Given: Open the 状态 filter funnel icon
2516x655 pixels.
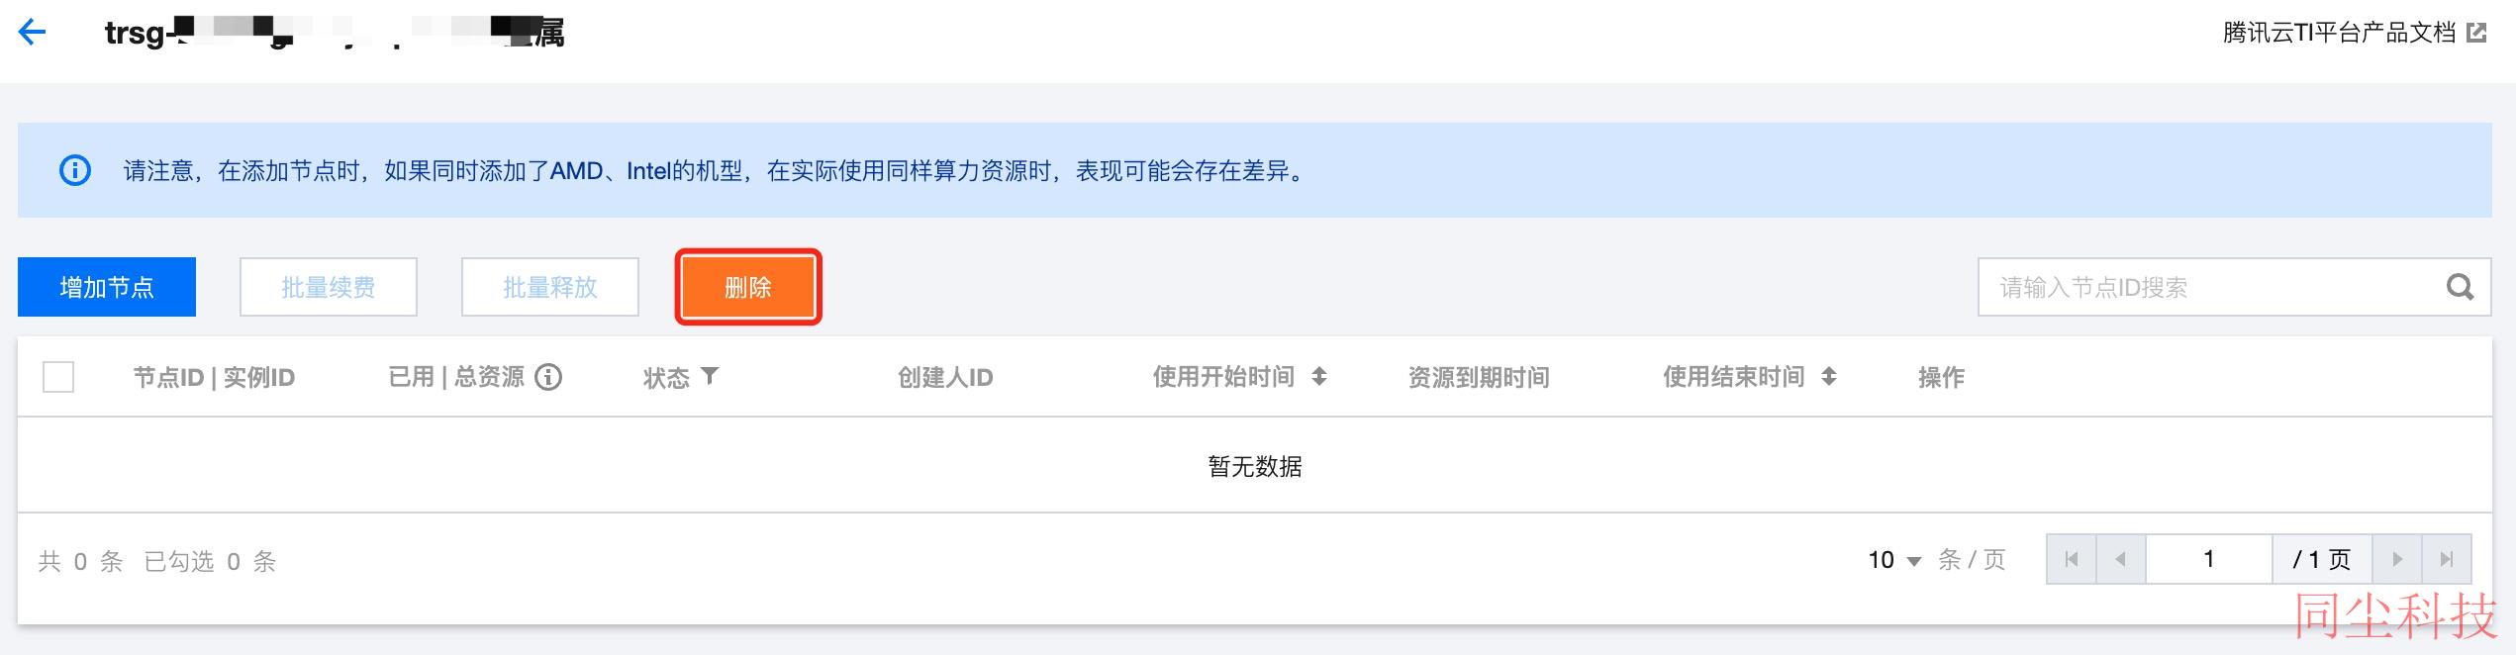Looking at the screenshot, I should click(x=710, y=376).
